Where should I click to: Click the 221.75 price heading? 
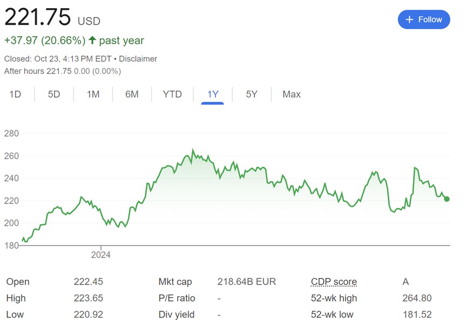pos(38,17)
